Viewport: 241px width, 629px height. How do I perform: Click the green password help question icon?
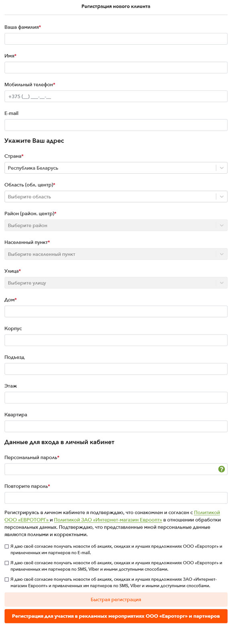coord(221,469)
